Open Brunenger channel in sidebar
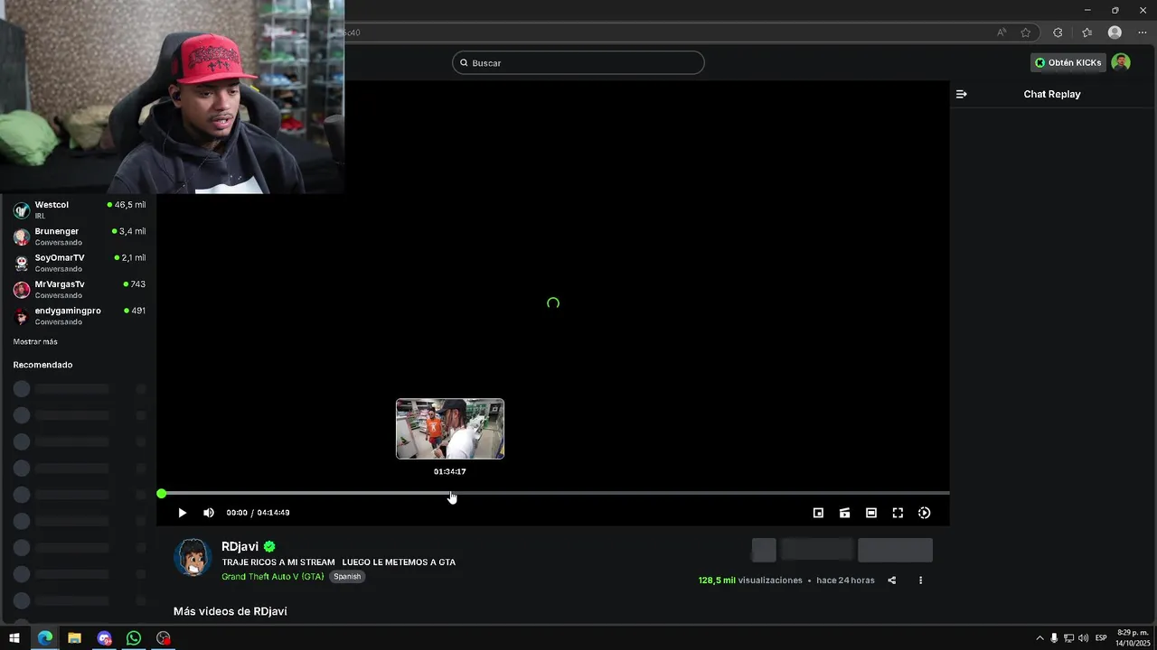 point(80,237)
